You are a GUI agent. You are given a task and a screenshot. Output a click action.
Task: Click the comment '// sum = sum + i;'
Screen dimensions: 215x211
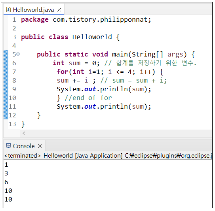134,81
